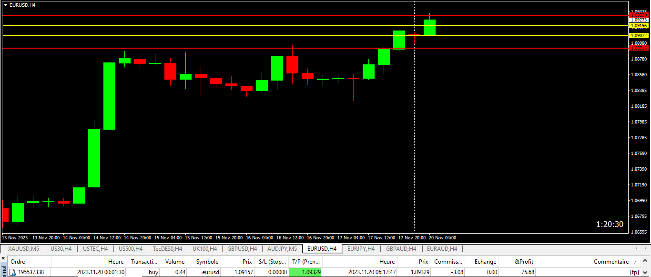Click the 1:20:30 candle countdown timer
The height and width of the screenshot is (277, 651).
[610, 225]
